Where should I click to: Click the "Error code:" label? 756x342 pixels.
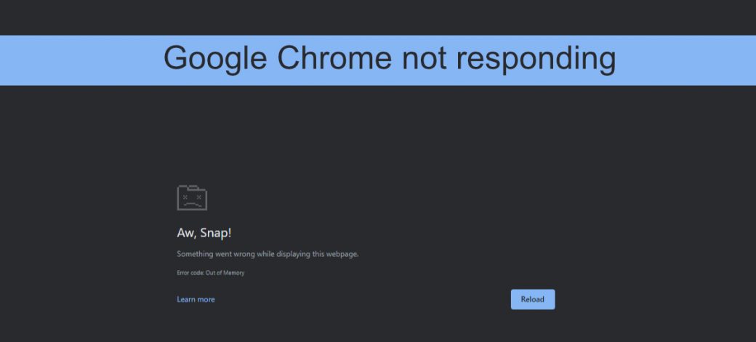coord(190,273)
